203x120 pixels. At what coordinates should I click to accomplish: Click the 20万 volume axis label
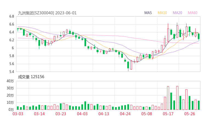click(10, 95)
